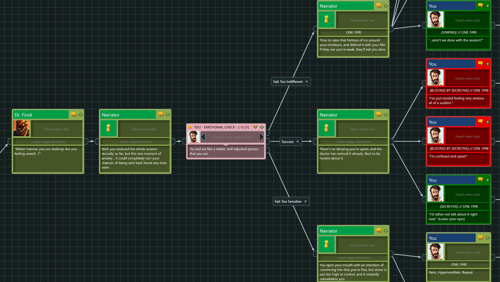Click left arrow in Emotional Check object strip

(x=203, y=137)
